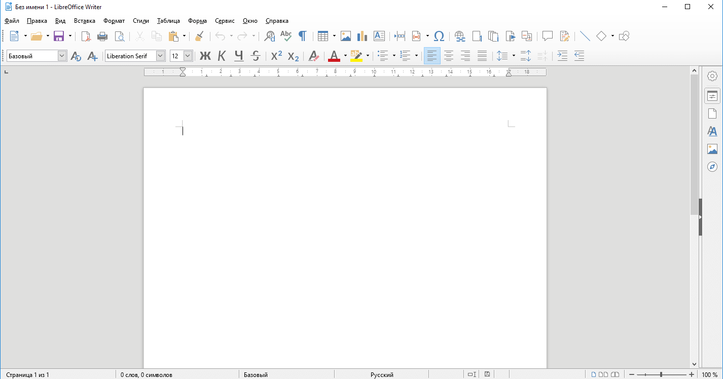Open the Gallery sidebar panel
The image size is (723, 379).
pos(712,149)
